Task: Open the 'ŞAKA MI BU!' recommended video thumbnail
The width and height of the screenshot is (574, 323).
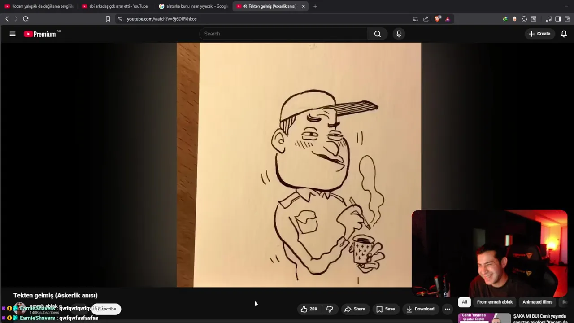Action: (484, 318)
